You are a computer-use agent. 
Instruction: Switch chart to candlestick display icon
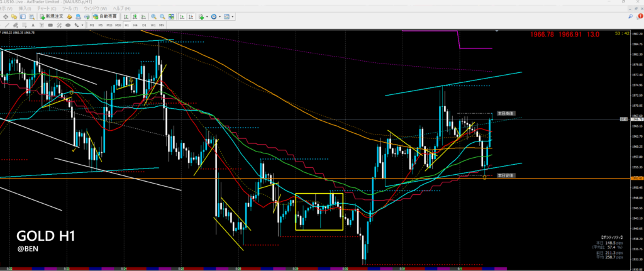(135, 16)
